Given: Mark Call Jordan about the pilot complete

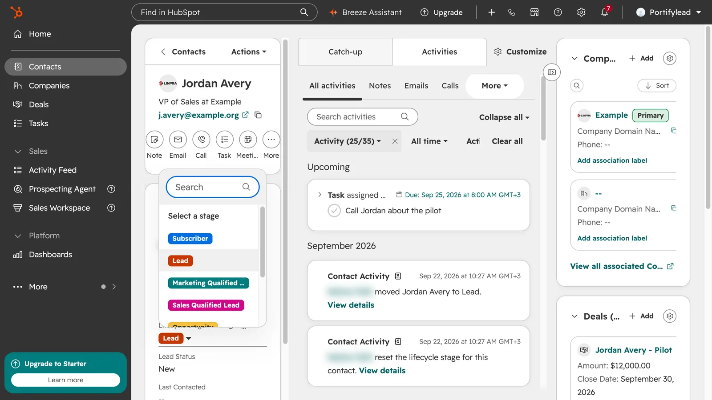Looking at the screenshot, I should [x=334, y=211].
